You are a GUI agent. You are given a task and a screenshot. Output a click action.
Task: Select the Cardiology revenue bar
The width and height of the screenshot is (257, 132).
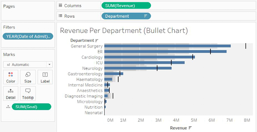click(149, 57)
